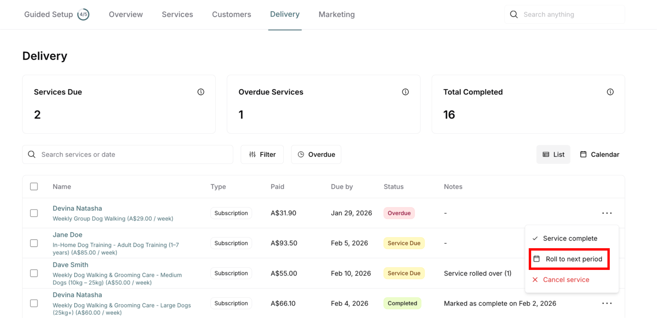This screenshot has height=318, width=657.
Task: Choose Cancel service from the menu
Action: 566,280
